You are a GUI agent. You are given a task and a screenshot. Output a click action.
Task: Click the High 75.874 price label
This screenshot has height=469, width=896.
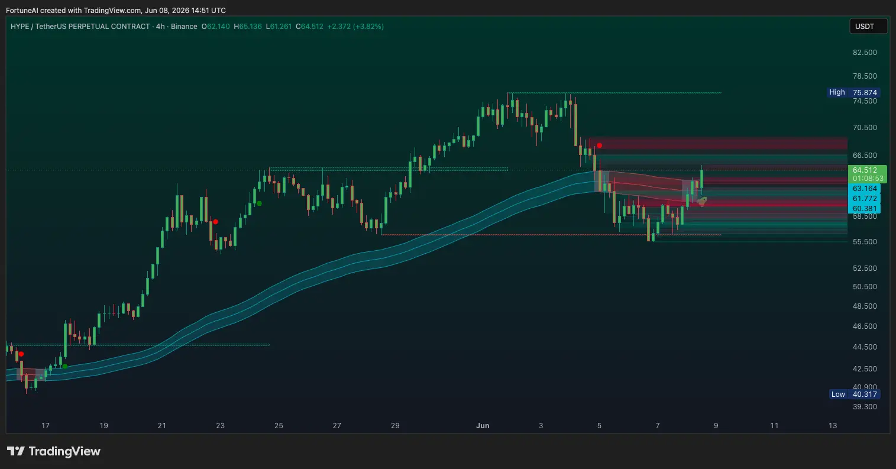(854, 92)
